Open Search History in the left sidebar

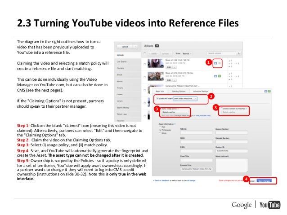[x=128, y=108]
